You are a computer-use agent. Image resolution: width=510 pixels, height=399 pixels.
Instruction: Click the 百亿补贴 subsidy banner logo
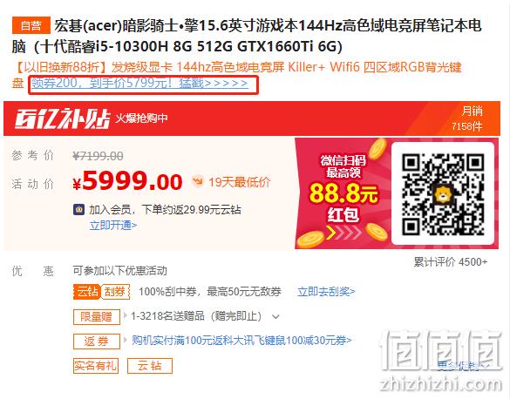(63, 118)
